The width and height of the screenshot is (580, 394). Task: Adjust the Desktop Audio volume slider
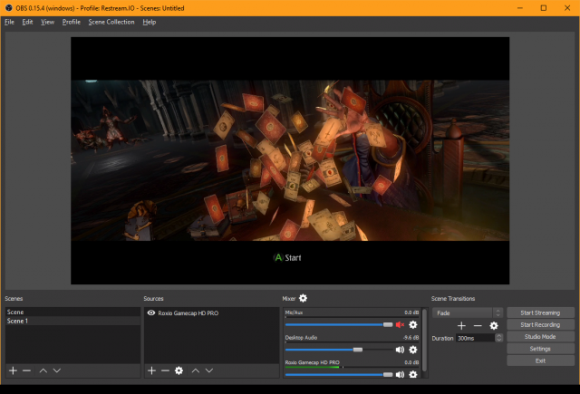(x=358, y=349)
